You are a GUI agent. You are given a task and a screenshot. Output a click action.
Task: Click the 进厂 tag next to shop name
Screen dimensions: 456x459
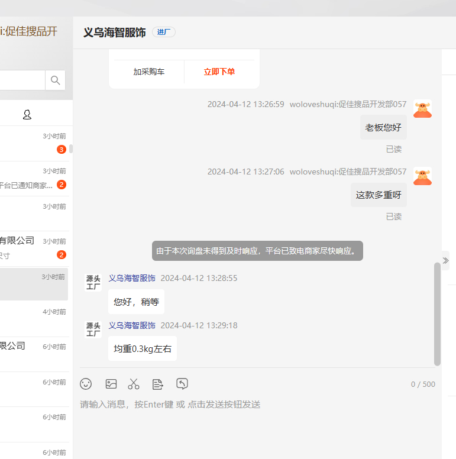coord(164,32)
